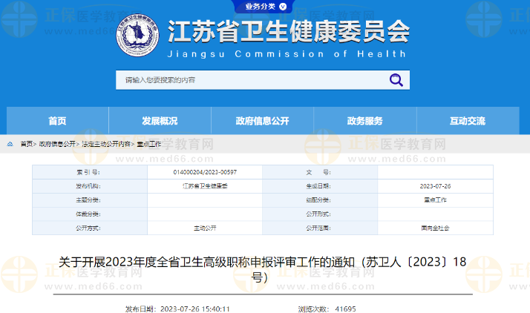Screen dimensions: 530x313
Task: Click the index number 014000204/2023-00597
Action: pyautogui.click(x=205, y=172)
